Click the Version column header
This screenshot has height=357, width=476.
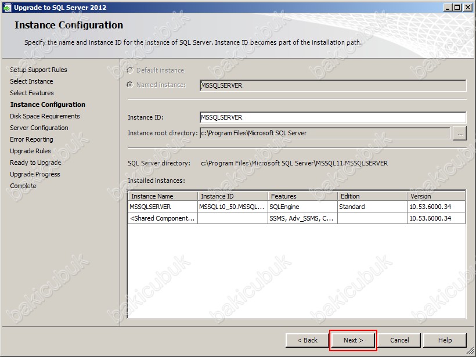coord(436,196)
